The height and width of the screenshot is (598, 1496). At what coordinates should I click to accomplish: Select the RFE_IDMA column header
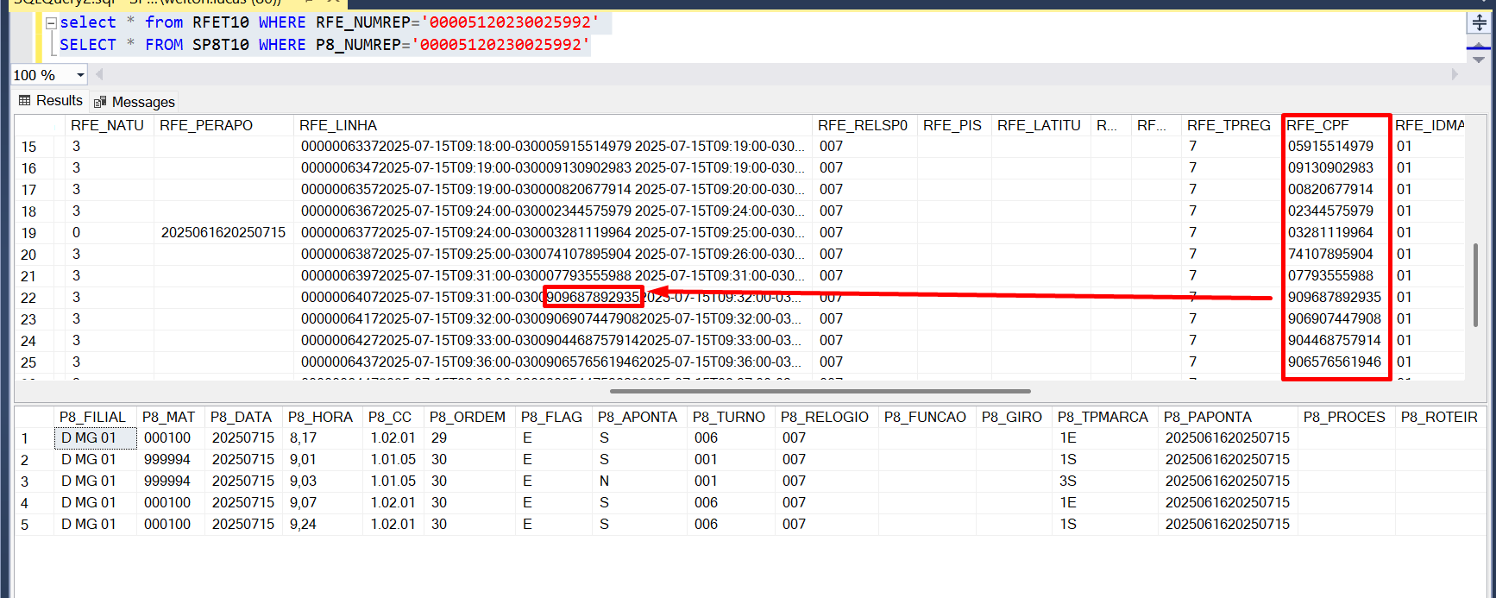coord(1429,125)
